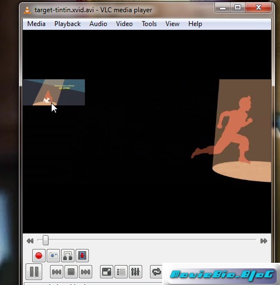Maximize the VLC media player window

pos(238,8)
